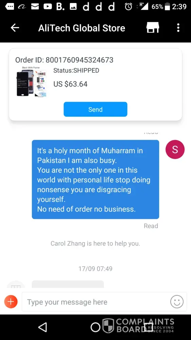This screenshot has height=340, width=191.
Task: Tap the Android back navigation button
Action: 43,327
